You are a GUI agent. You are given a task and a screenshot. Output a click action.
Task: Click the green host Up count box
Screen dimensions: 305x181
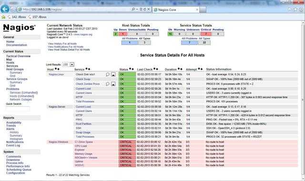click(x=115, y=34)
